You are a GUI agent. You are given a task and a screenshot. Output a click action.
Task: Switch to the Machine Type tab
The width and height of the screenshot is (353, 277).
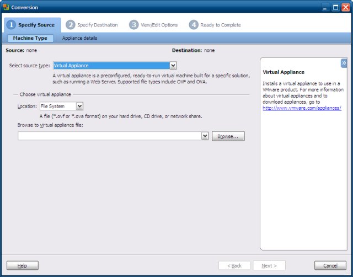30,38
